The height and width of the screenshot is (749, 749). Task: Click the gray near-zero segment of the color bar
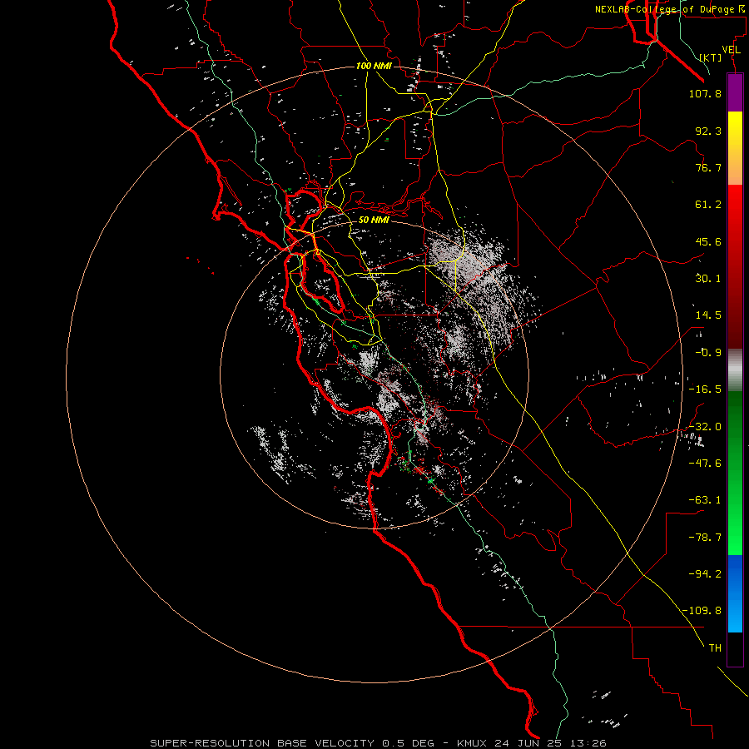(735, 370)
